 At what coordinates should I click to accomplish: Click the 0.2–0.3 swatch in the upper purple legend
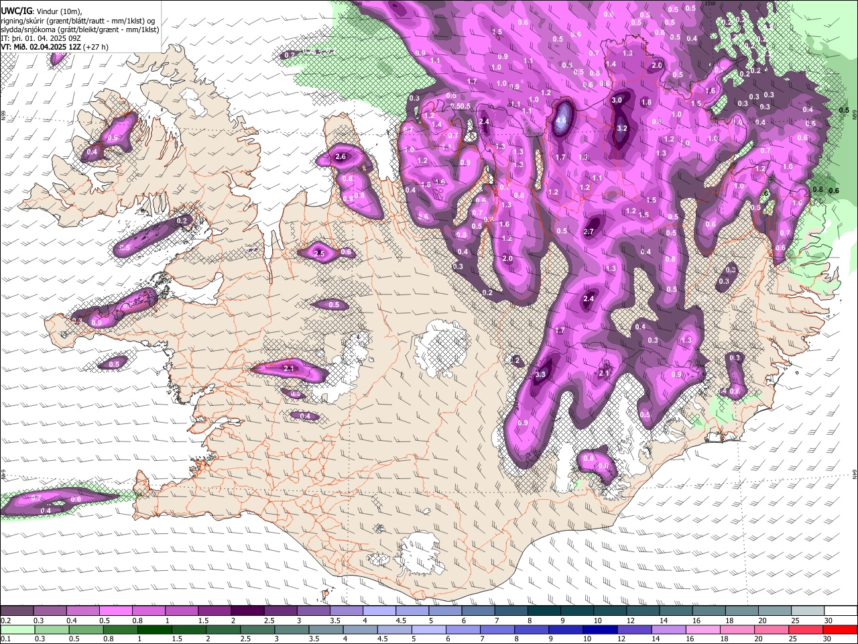tap(17, 611)
